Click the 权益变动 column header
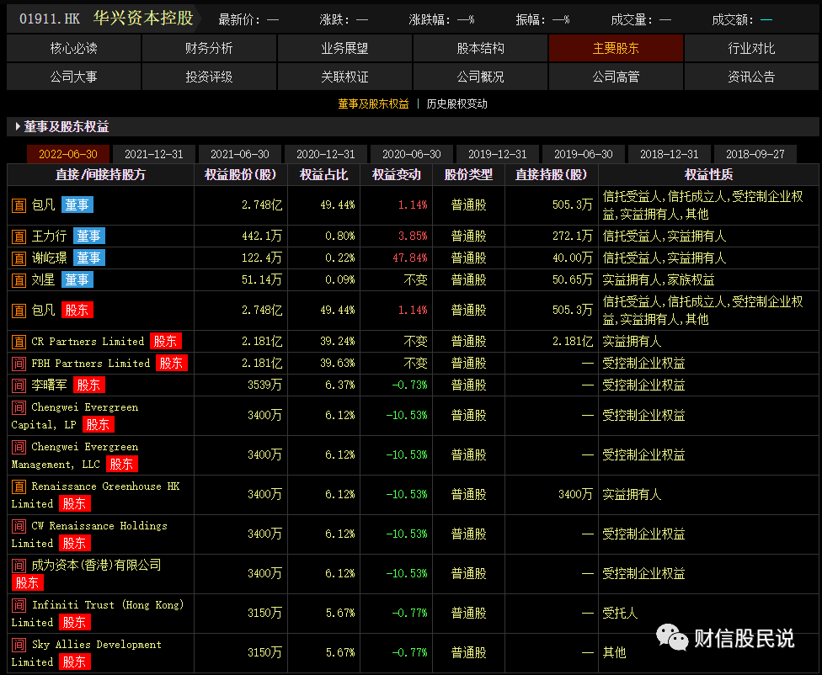 pyautogui.click(x=397, y=174)
